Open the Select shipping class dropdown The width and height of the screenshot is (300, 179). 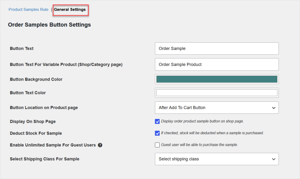tap(217, 159)
